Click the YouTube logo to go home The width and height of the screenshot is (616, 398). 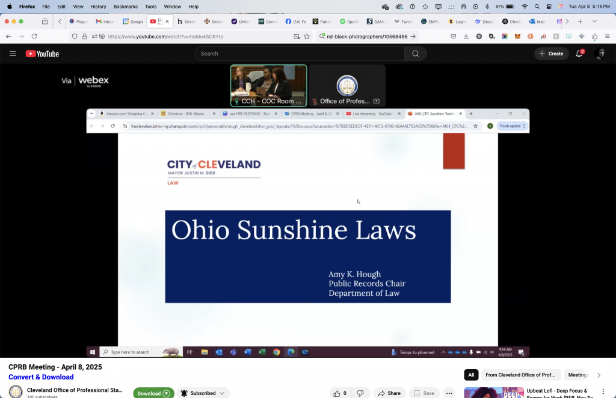tap(42, 54)
